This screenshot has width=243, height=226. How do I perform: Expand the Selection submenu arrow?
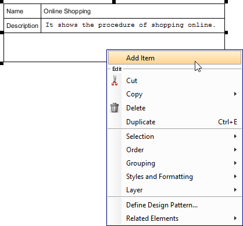point(235,137)
